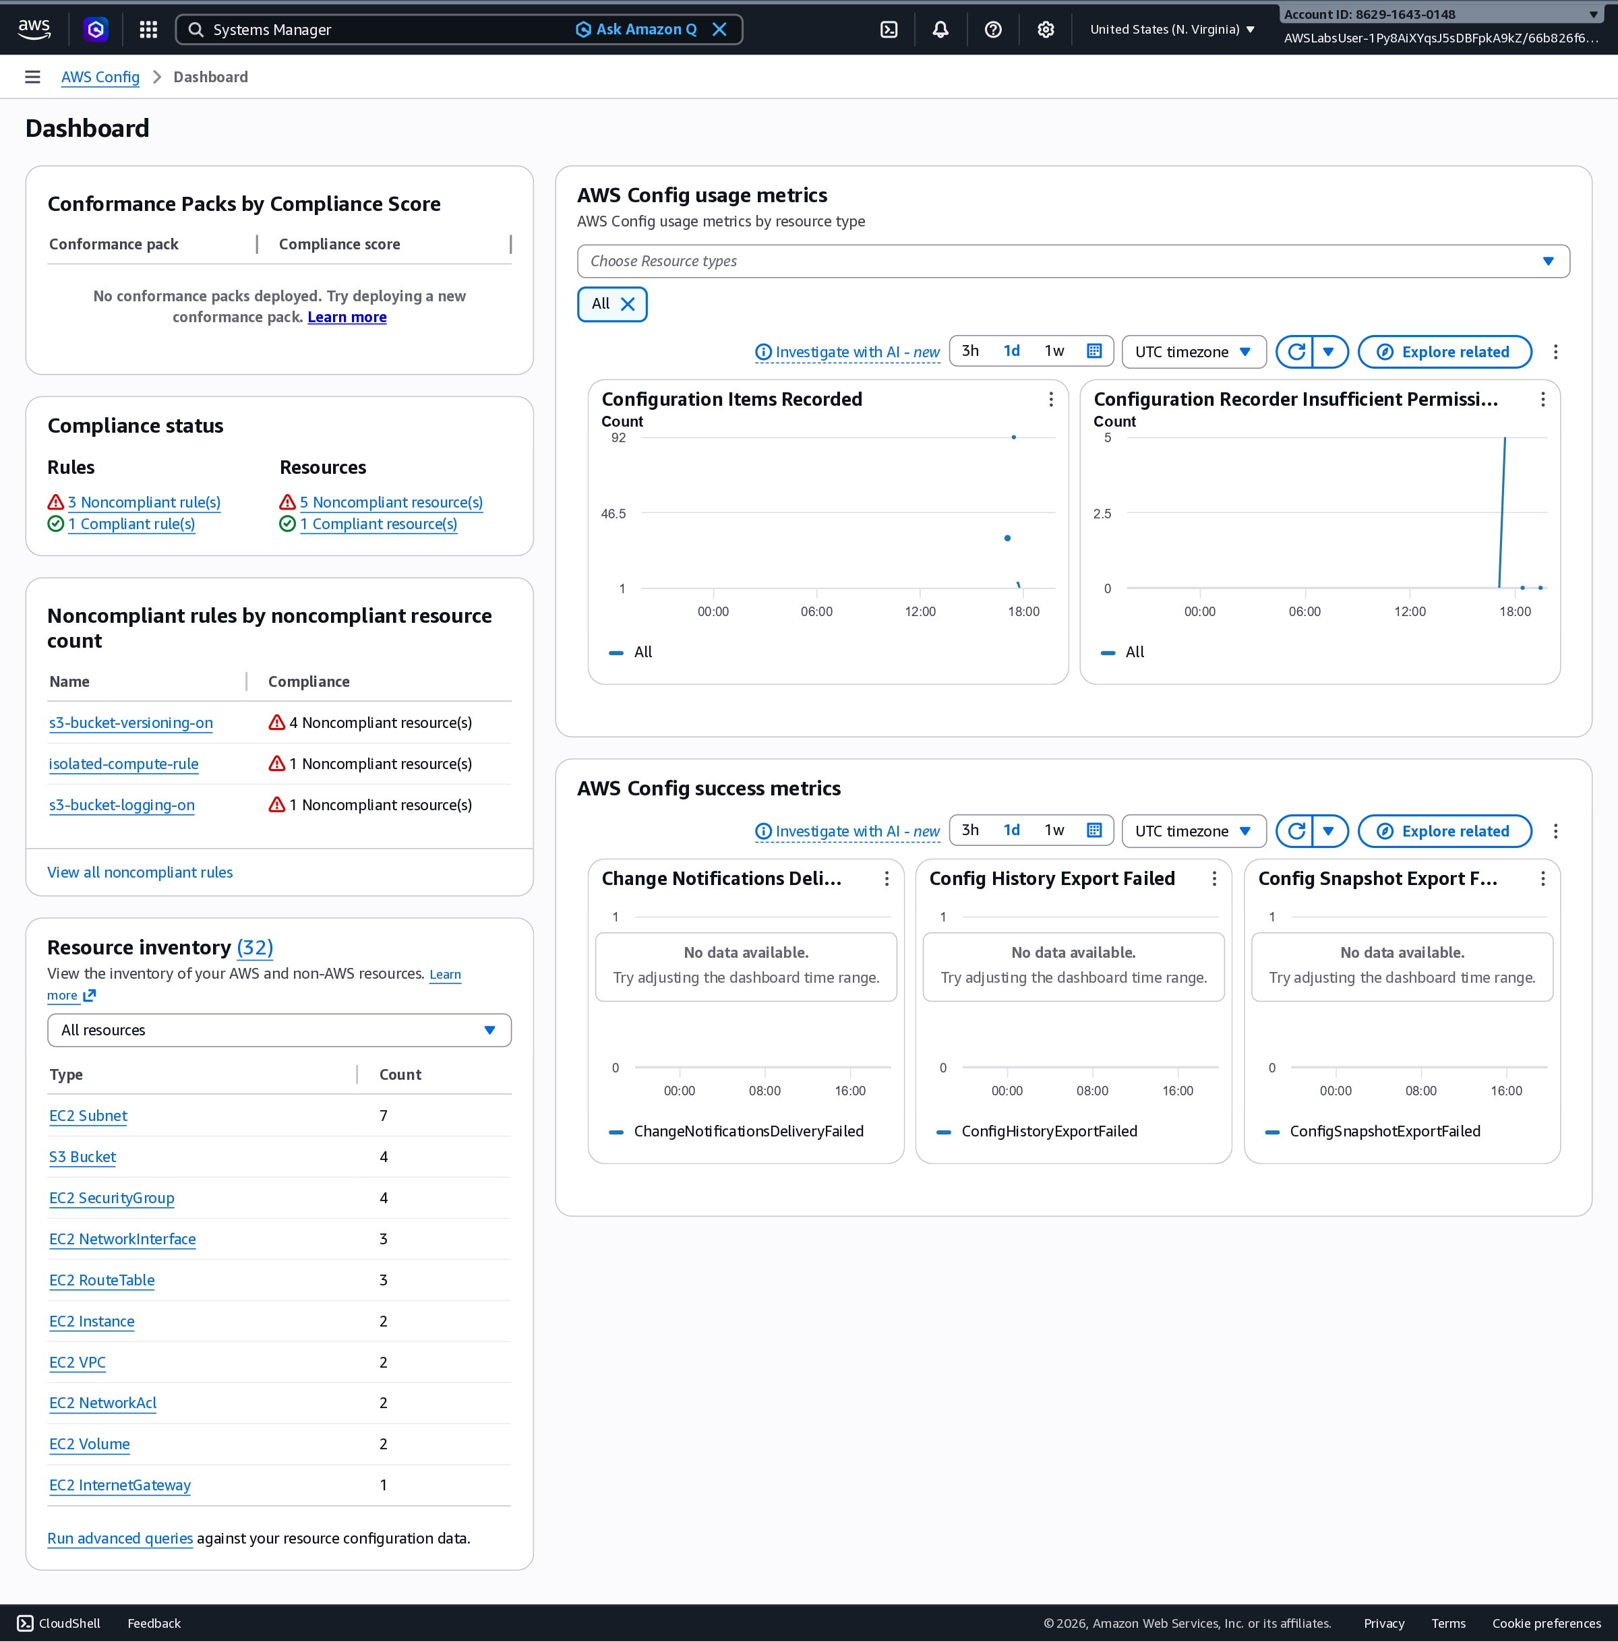Open refresh interval options for usage metrics
The image size is (1618, 1642).
tap(1330, 352)
